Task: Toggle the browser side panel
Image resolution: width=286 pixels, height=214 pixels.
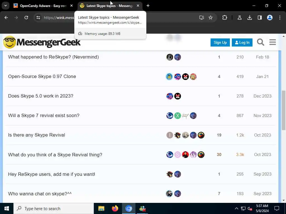Action: point(260,18)
